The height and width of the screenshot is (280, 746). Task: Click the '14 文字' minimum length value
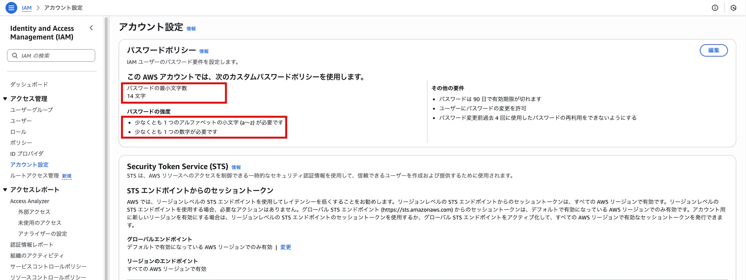[x=136, y=96]
